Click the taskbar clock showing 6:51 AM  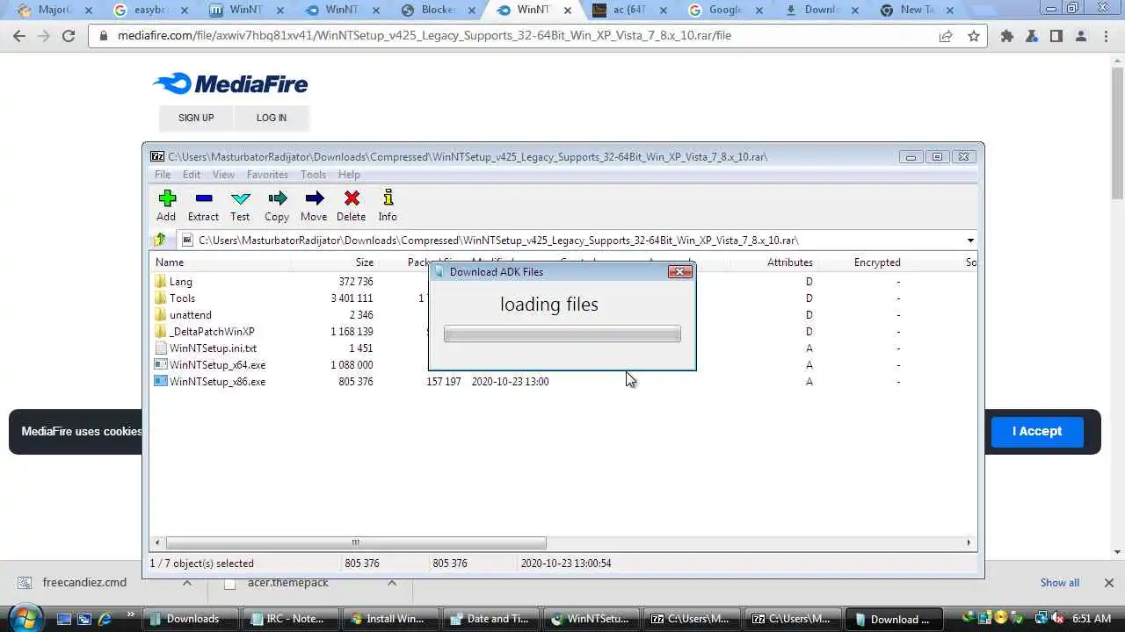pyautogui.click(x=1092, y=619)
